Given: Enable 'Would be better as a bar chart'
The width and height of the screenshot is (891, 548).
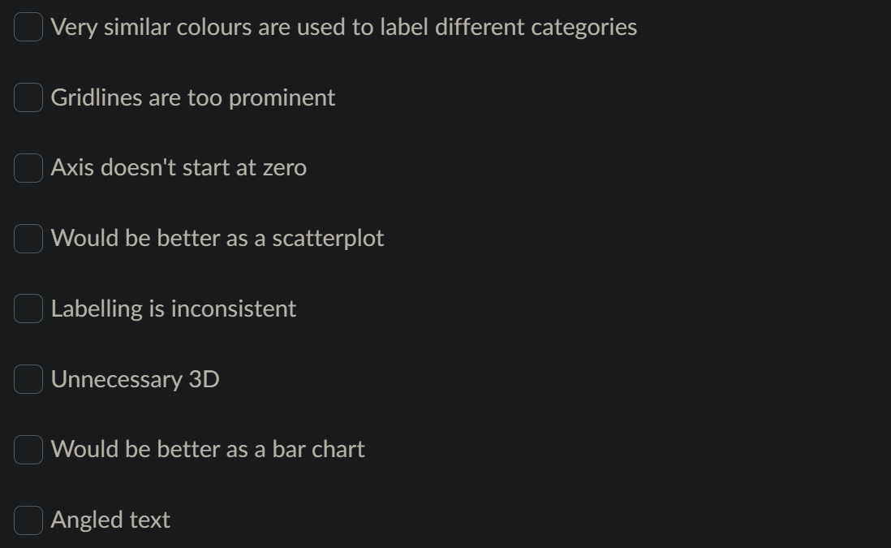Looking at the screenshot, I should click(28, 449).
